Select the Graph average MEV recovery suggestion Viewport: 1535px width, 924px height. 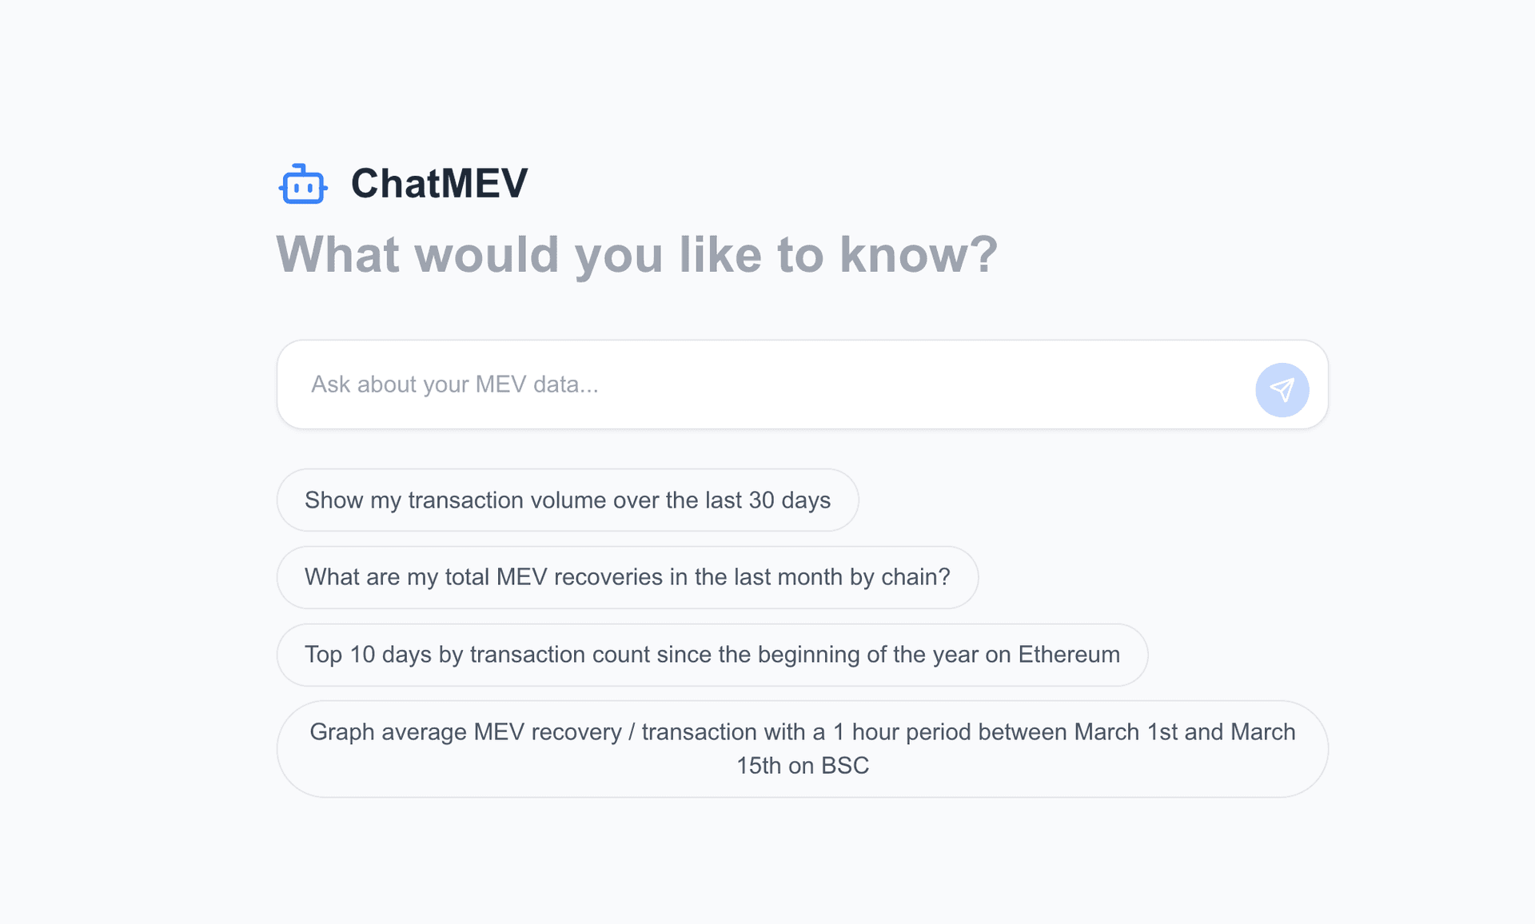click(x=801, y=747)
